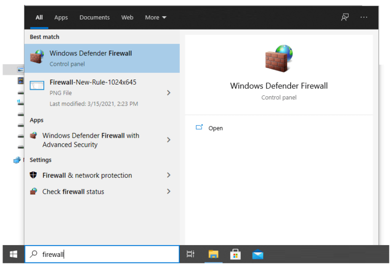Click the network icon in background window

pos(17,160)
